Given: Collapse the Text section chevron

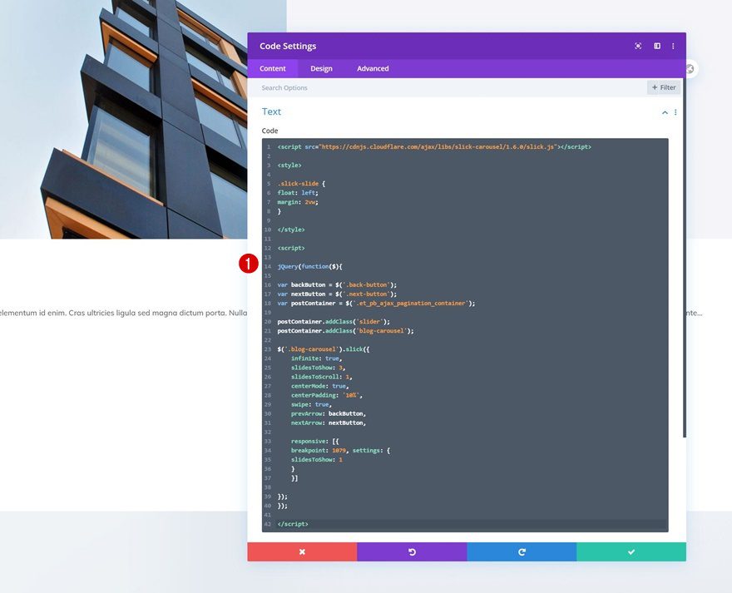Looking at the screenshot, I should [x=665, y=112].
